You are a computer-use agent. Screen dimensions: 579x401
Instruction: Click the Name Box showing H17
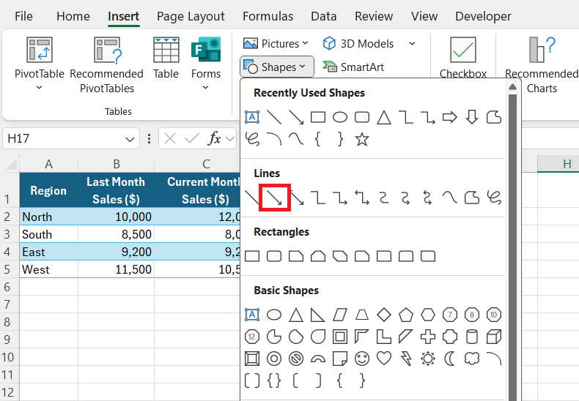(x=71, y=138)
